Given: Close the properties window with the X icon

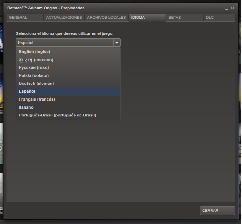Looking at the screenshot, I should coord(232,8).
